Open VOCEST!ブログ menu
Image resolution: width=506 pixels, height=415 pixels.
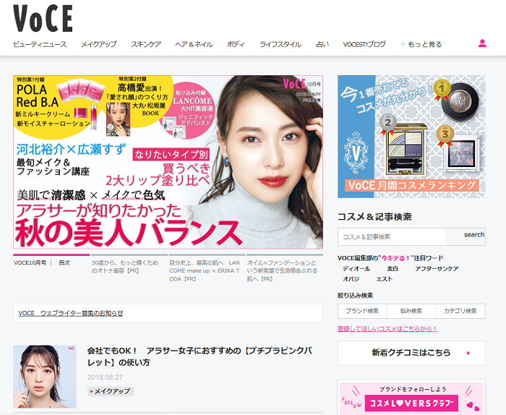364,44
